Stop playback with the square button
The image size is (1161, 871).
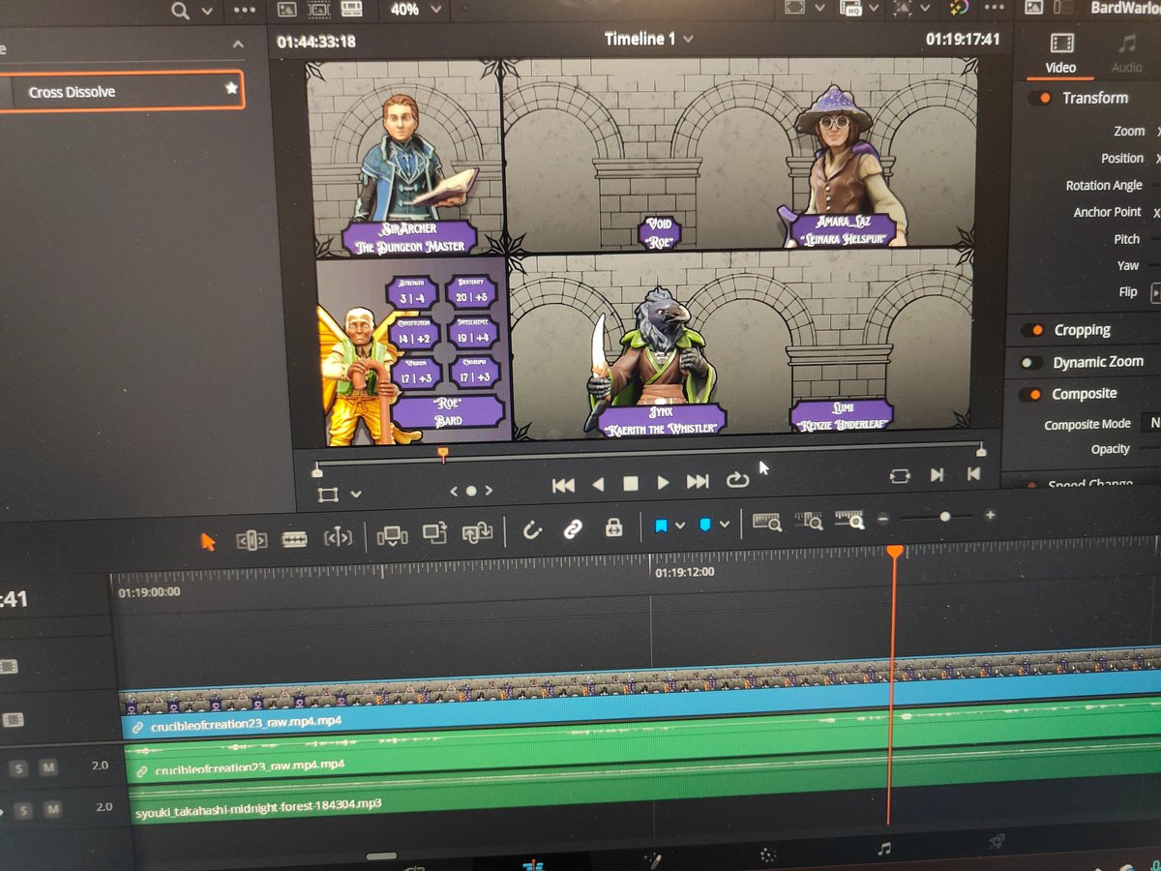coord(630,483)
